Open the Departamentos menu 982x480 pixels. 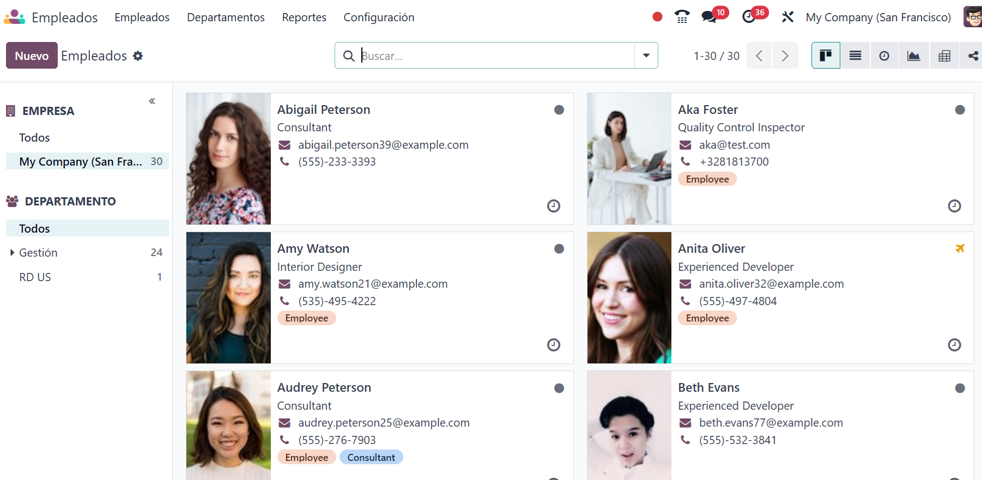[226, 17]
